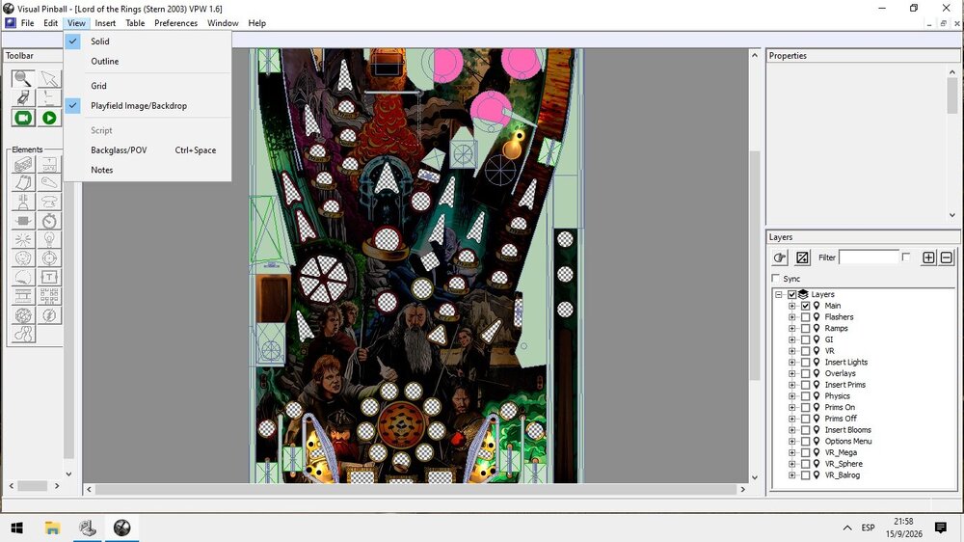Expand the VR layer node
Image resolution: width=964 pixels, height=542 pixels.
791,351
